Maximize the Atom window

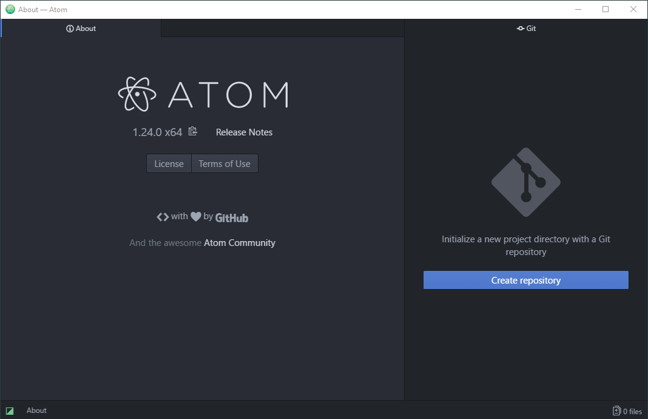tap(606, 9)
